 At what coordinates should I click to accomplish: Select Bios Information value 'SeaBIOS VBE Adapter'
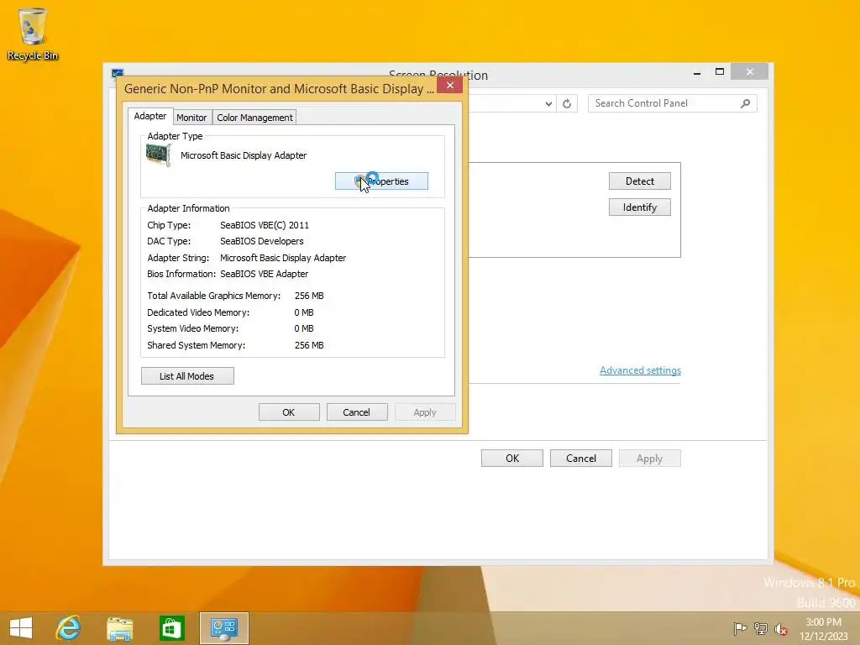pyautogui.click(x=264, y=274)
